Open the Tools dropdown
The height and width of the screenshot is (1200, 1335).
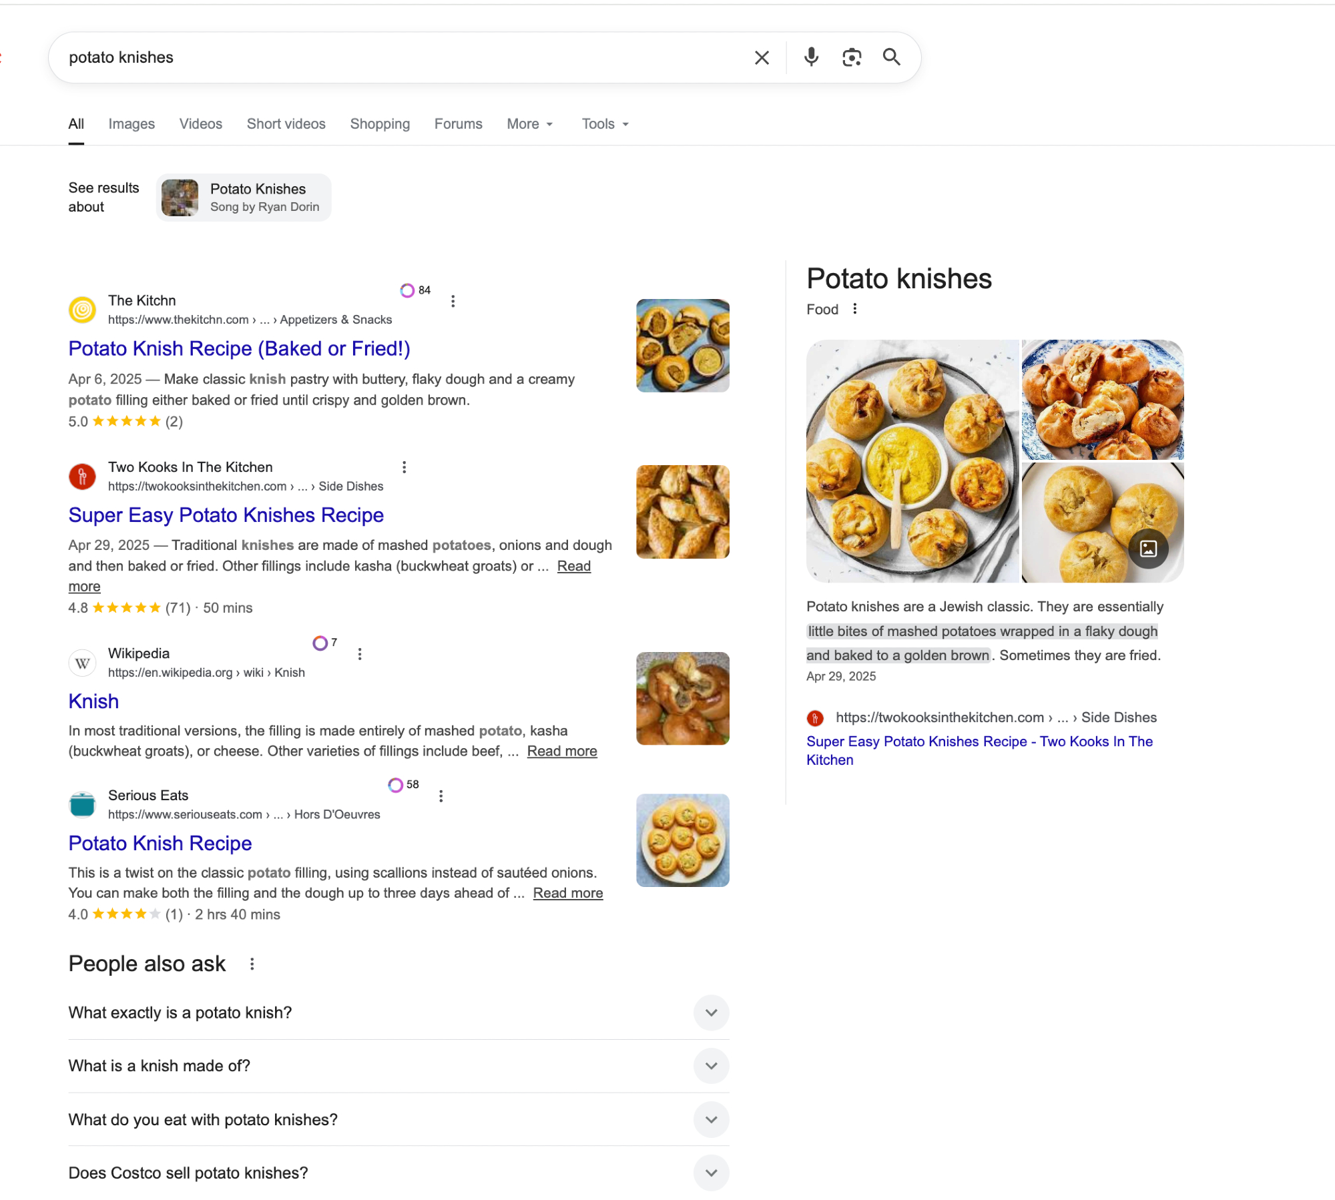pos(605,124)
